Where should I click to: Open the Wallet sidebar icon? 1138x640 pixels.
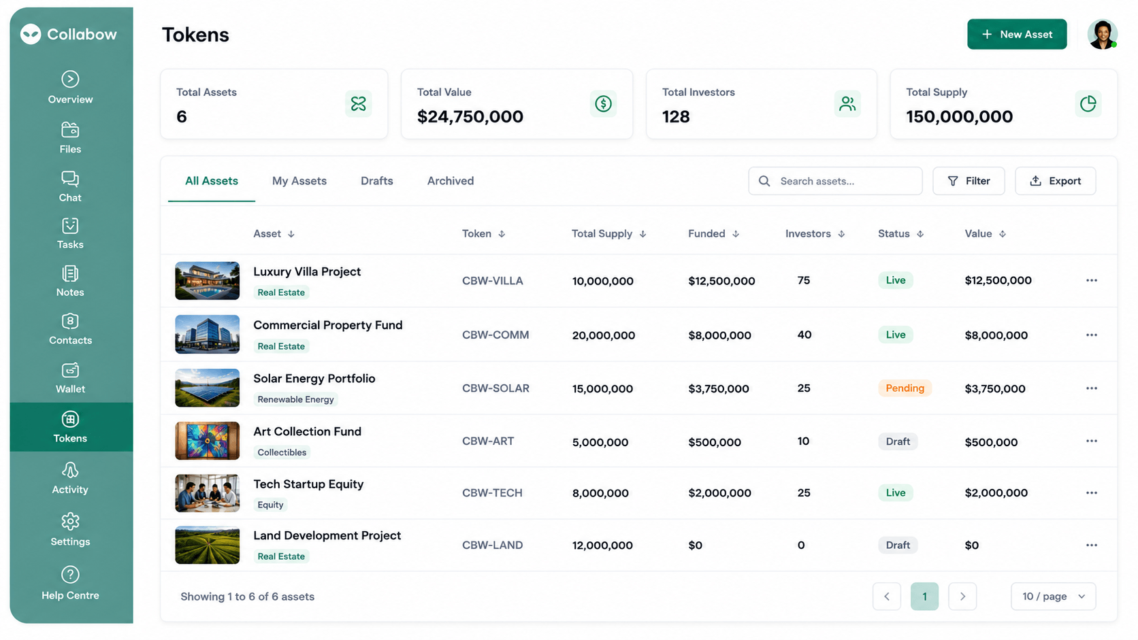pyautogui.click(x=70, y=370)
